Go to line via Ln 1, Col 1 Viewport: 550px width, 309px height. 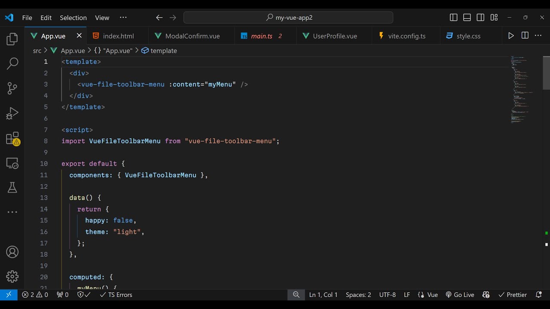tap(323, 295)
